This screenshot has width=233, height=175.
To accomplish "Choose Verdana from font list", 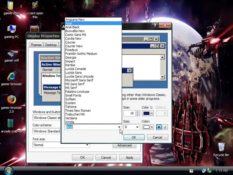I will 93,118.
